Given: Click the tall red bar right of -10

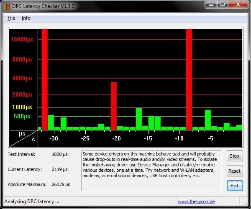Looking at the screenshot, I should tap(189, 79).
